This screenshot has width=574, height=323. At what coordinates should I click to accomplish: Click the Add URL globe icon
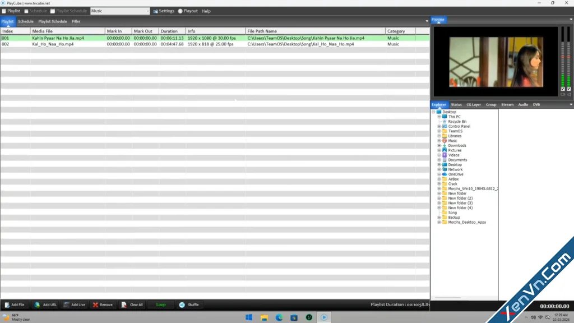point(37,304)
